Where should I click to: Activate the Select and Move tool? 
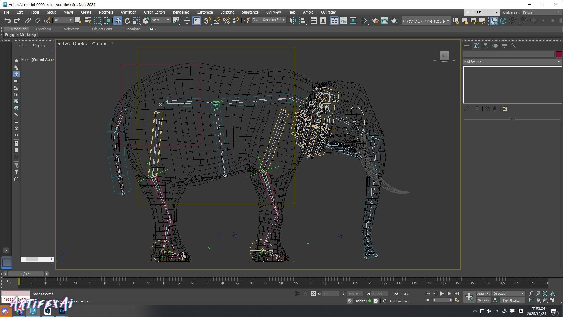coord(118,21)
